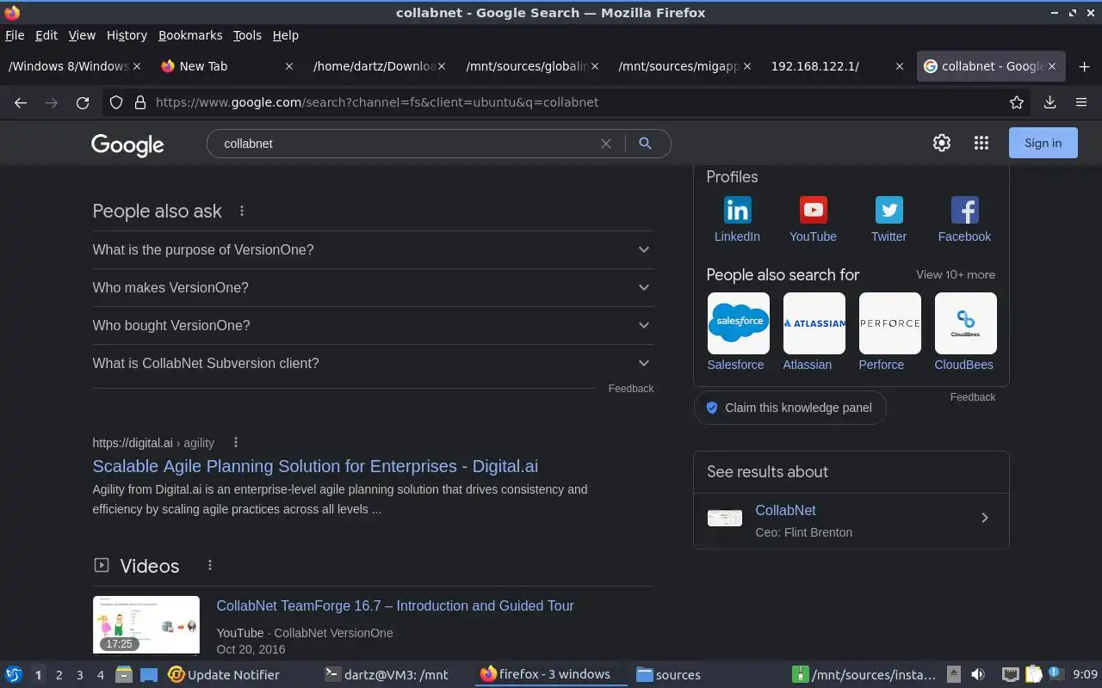The height and width of the screenshot is (688, 1102).
Task: Open a new tab with the plus button
Action: point(1084,66)
